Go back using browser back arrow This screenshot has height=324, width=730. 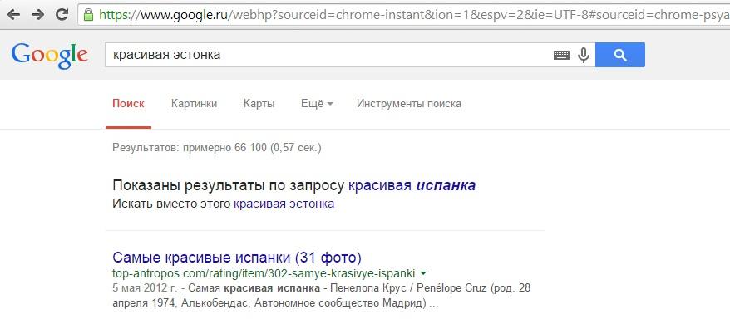pyautogui.click(x=14, y=14)
